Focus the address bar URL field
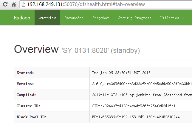 click(89, 4)
